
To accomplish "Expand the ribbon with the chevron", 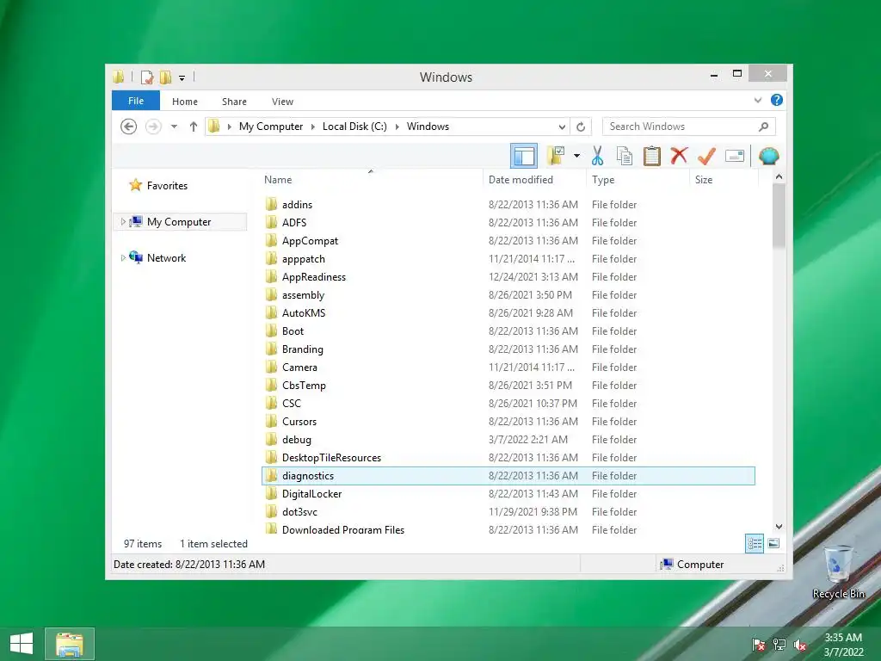I will point(758,100).
